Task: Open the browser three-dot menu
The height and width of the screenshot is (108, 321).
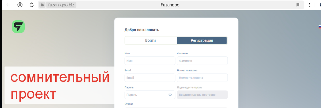Action: coord(309,5)
